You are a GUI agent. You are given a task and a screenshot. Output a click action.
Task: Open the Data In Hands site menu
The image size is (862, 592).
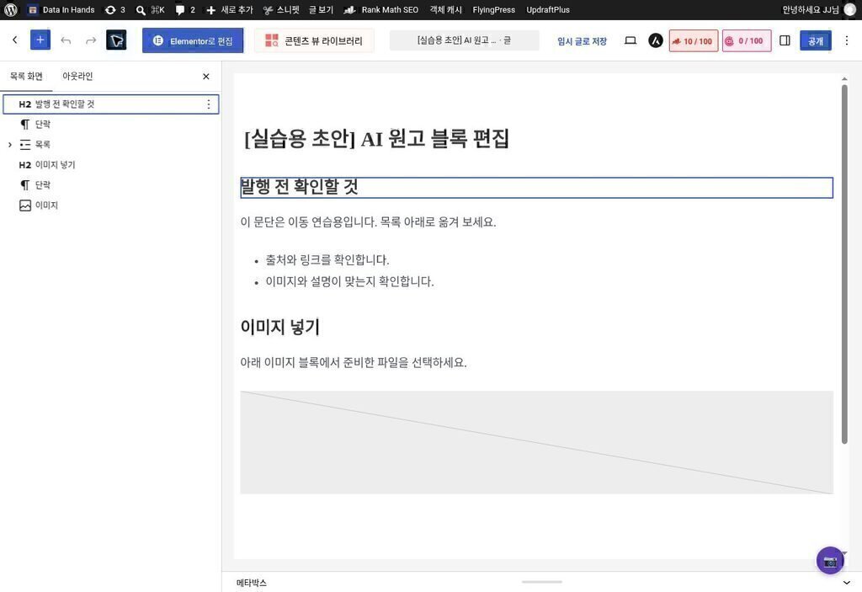point(61,10)
